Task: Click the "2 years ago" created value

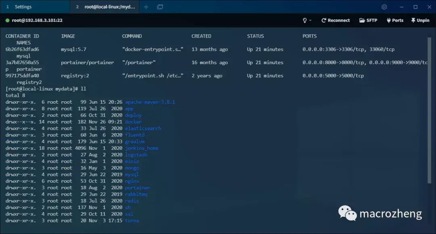Action: pos(207,75)
